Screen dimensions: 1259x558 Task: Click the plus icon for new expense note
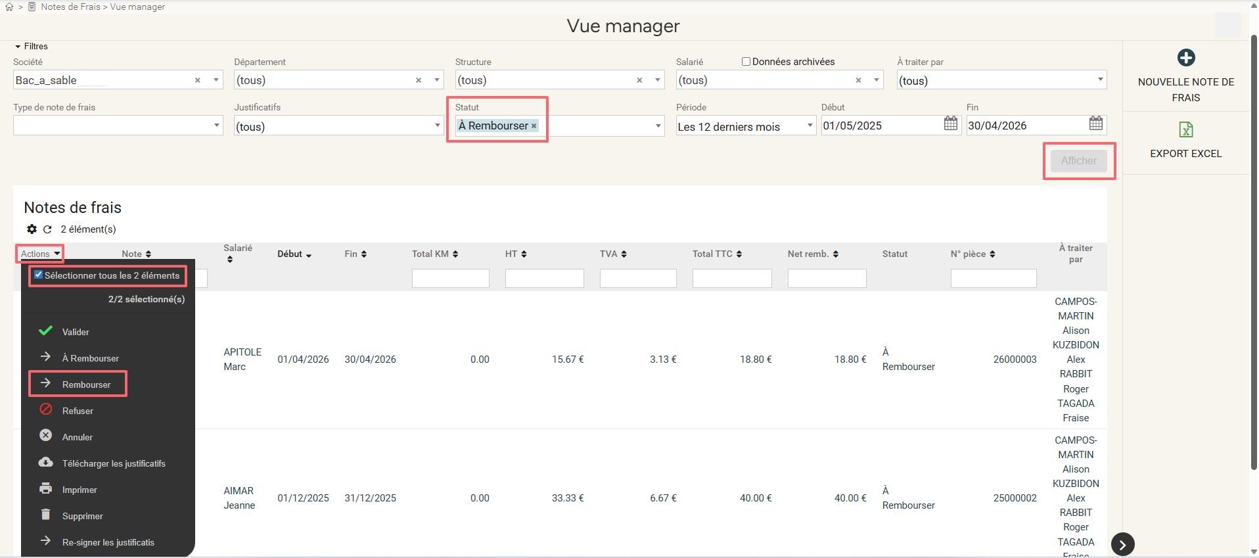(x=1185, y=58)
